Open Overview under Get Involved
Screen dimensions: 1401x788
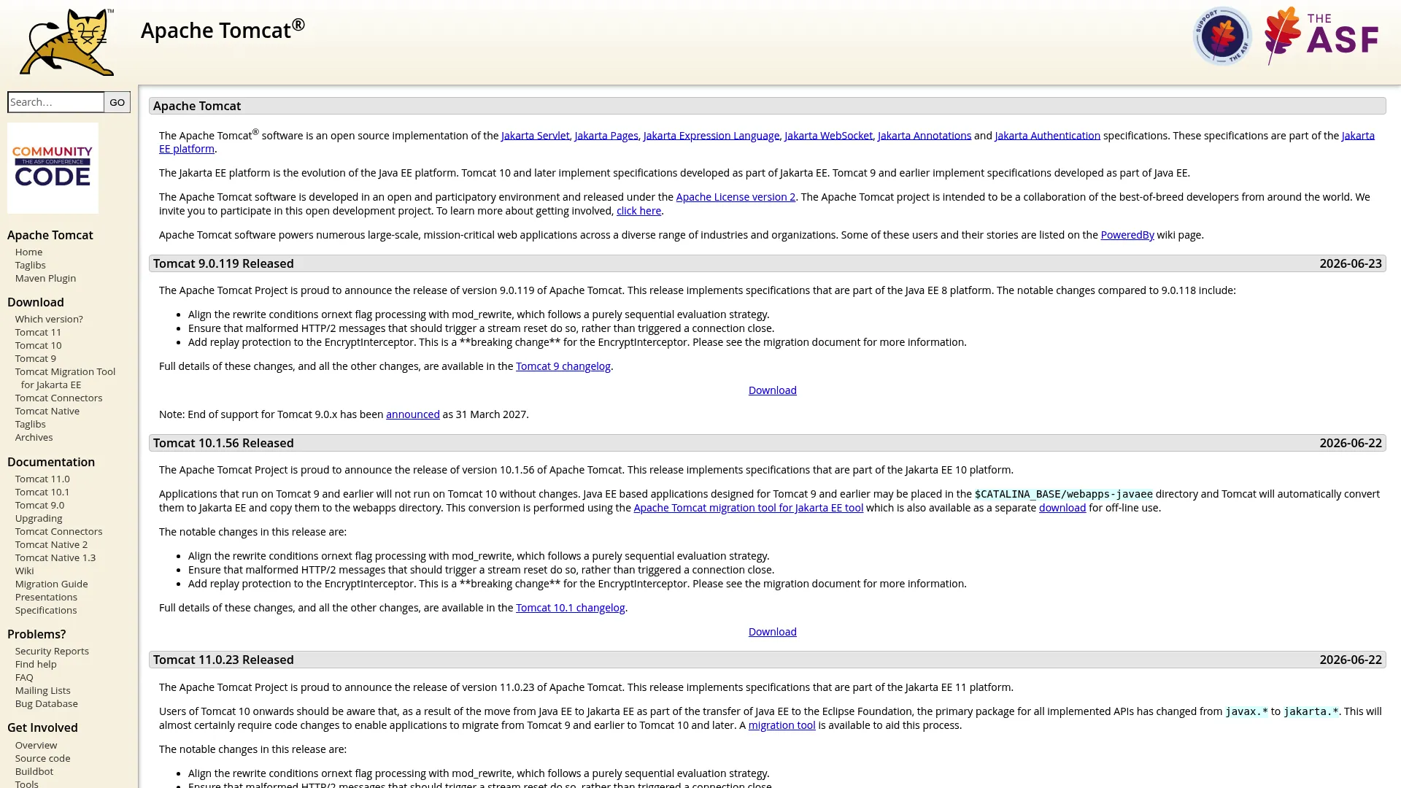click(36, 745)
